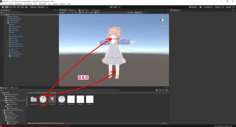Image resolution: width=236 pixels, height=127 pixels.
Task: Switch to the Animator tab
Action: (96, 10)
